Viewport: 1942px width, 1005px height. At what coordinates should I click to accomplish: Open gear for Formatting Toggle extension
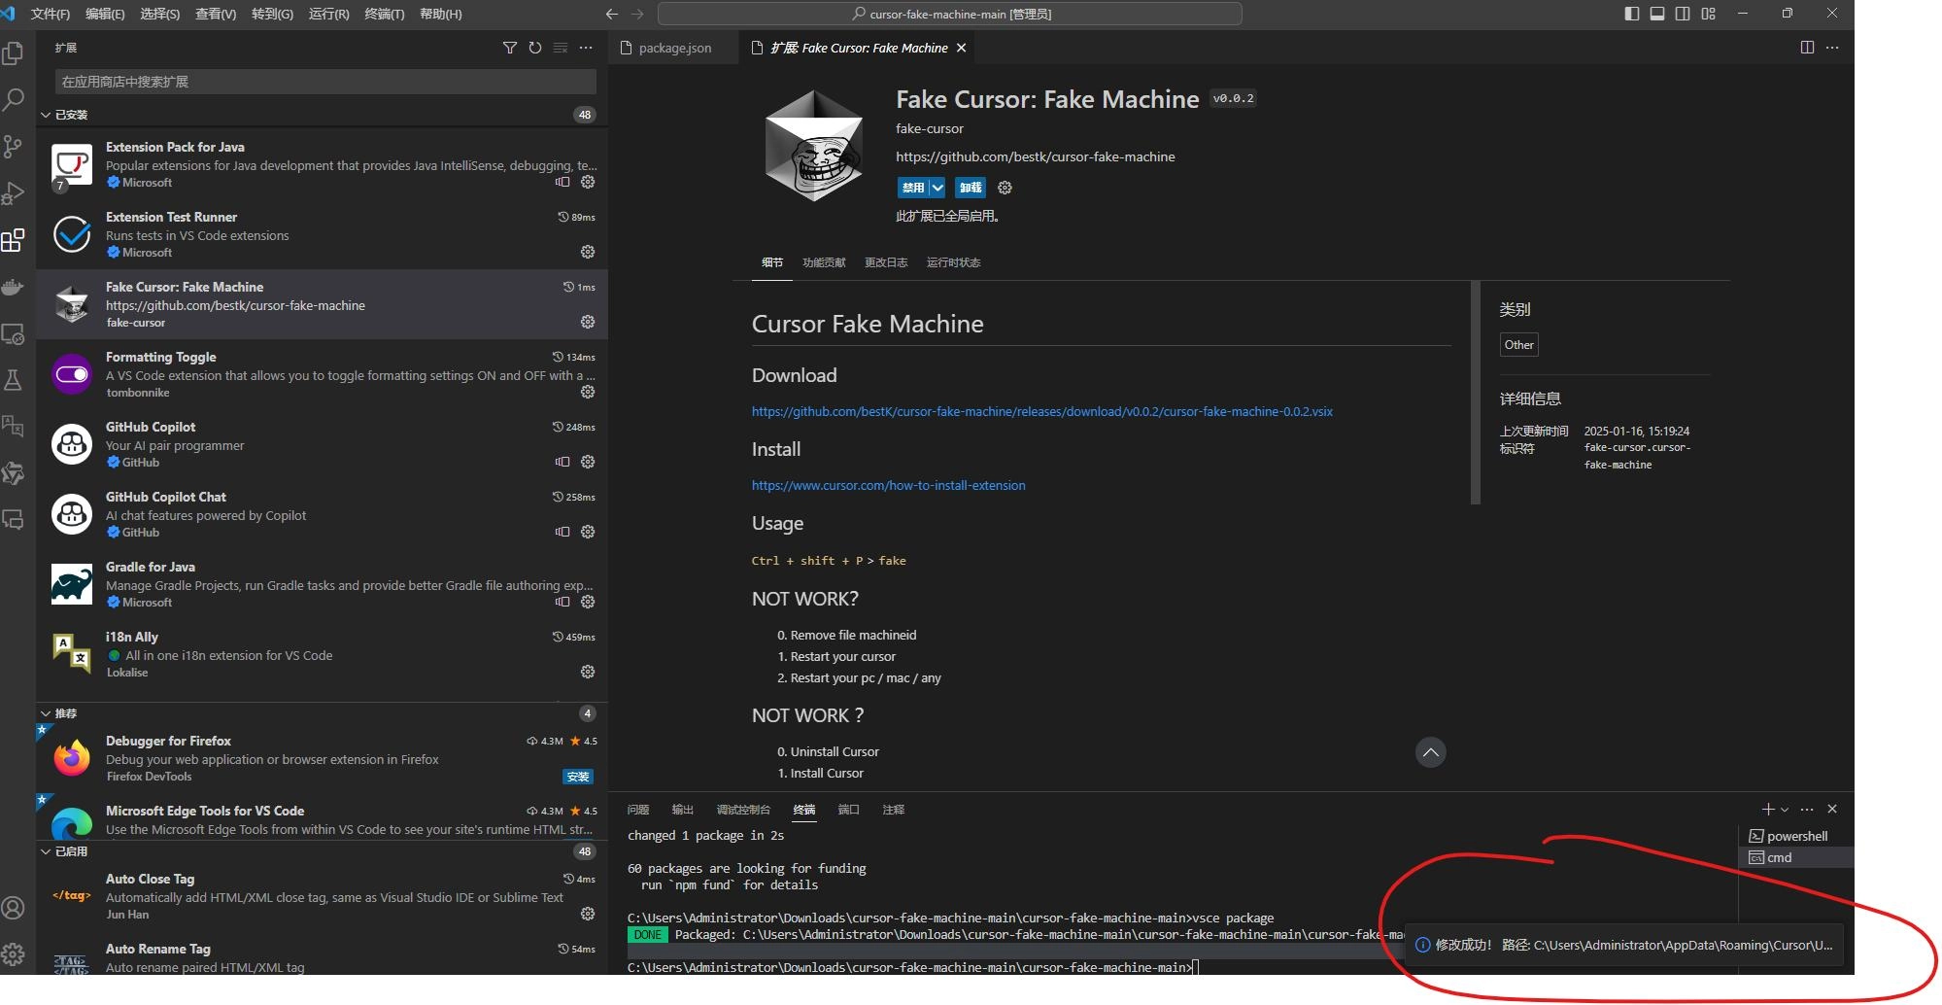(x=588, y=392)
